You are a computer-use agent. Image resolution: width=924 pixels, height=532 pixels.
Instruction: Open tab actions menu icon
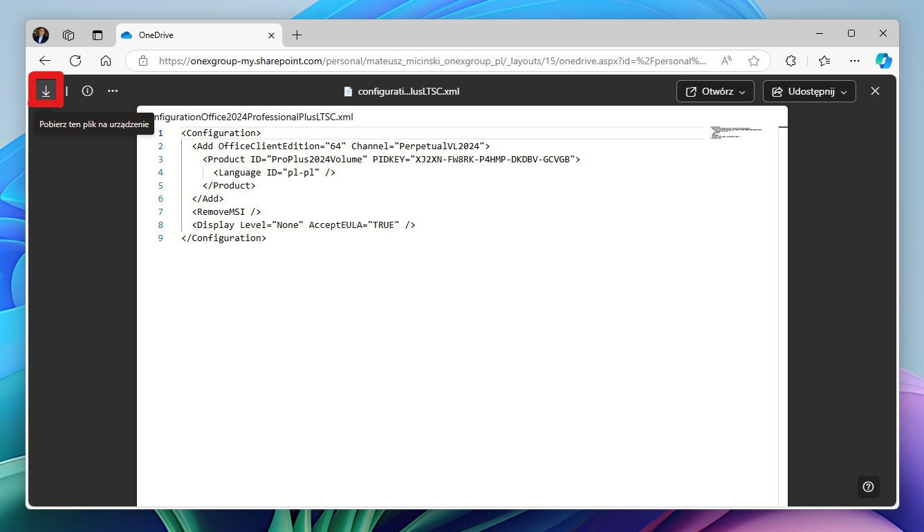[97, 35]
